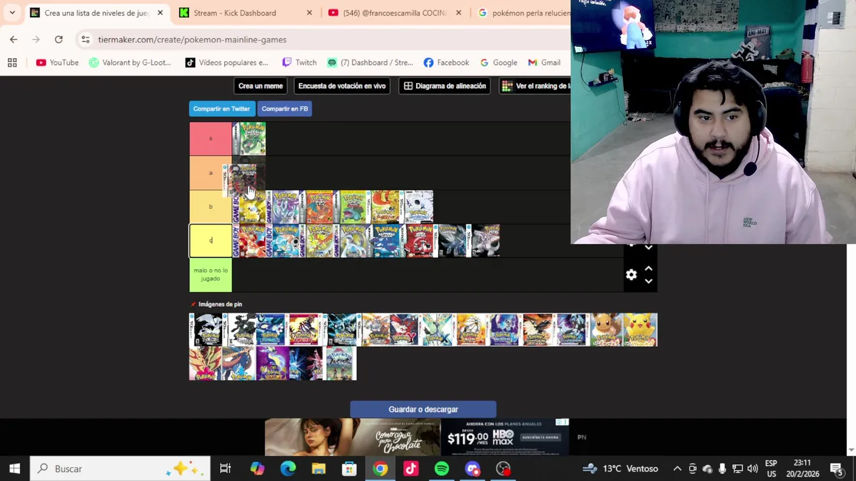Click 'Compartir en Twitter'
Viewport: 856px width, 481px height.
tap(221, 109)
